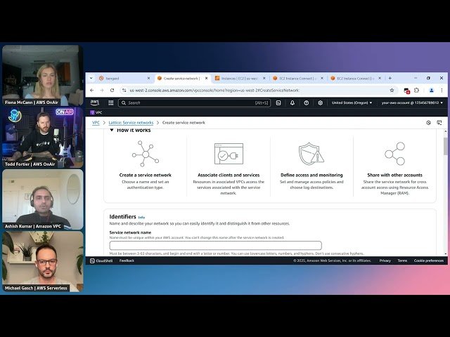Open the Terms link in footer
The height and width of the screenshot is (337, 450).
coord(402,260)
